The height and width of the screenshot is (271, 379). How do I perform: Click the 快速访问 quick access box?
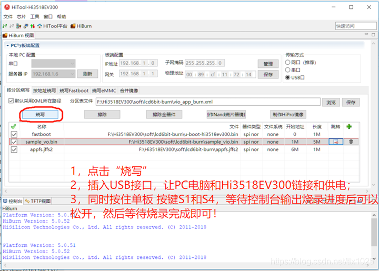[356, 26]
